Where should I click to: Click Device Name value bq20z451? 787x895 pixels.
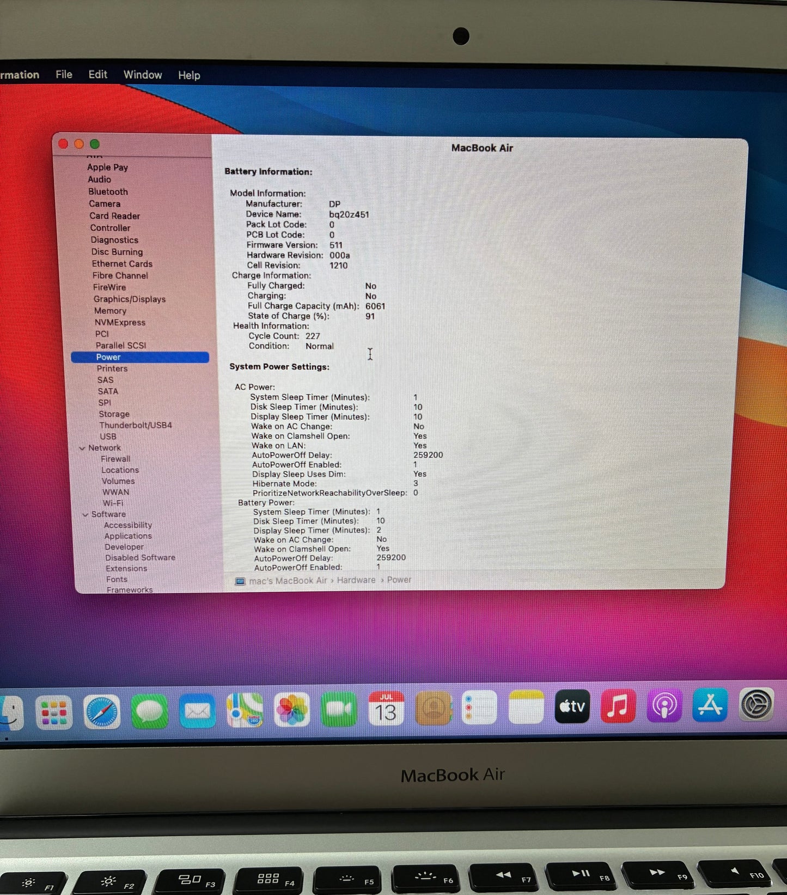click(349, 215)
